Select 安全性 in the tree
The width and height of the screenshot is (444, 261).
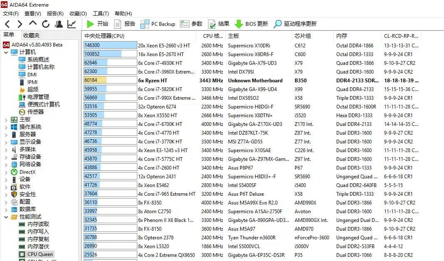(x=23, y=195)
